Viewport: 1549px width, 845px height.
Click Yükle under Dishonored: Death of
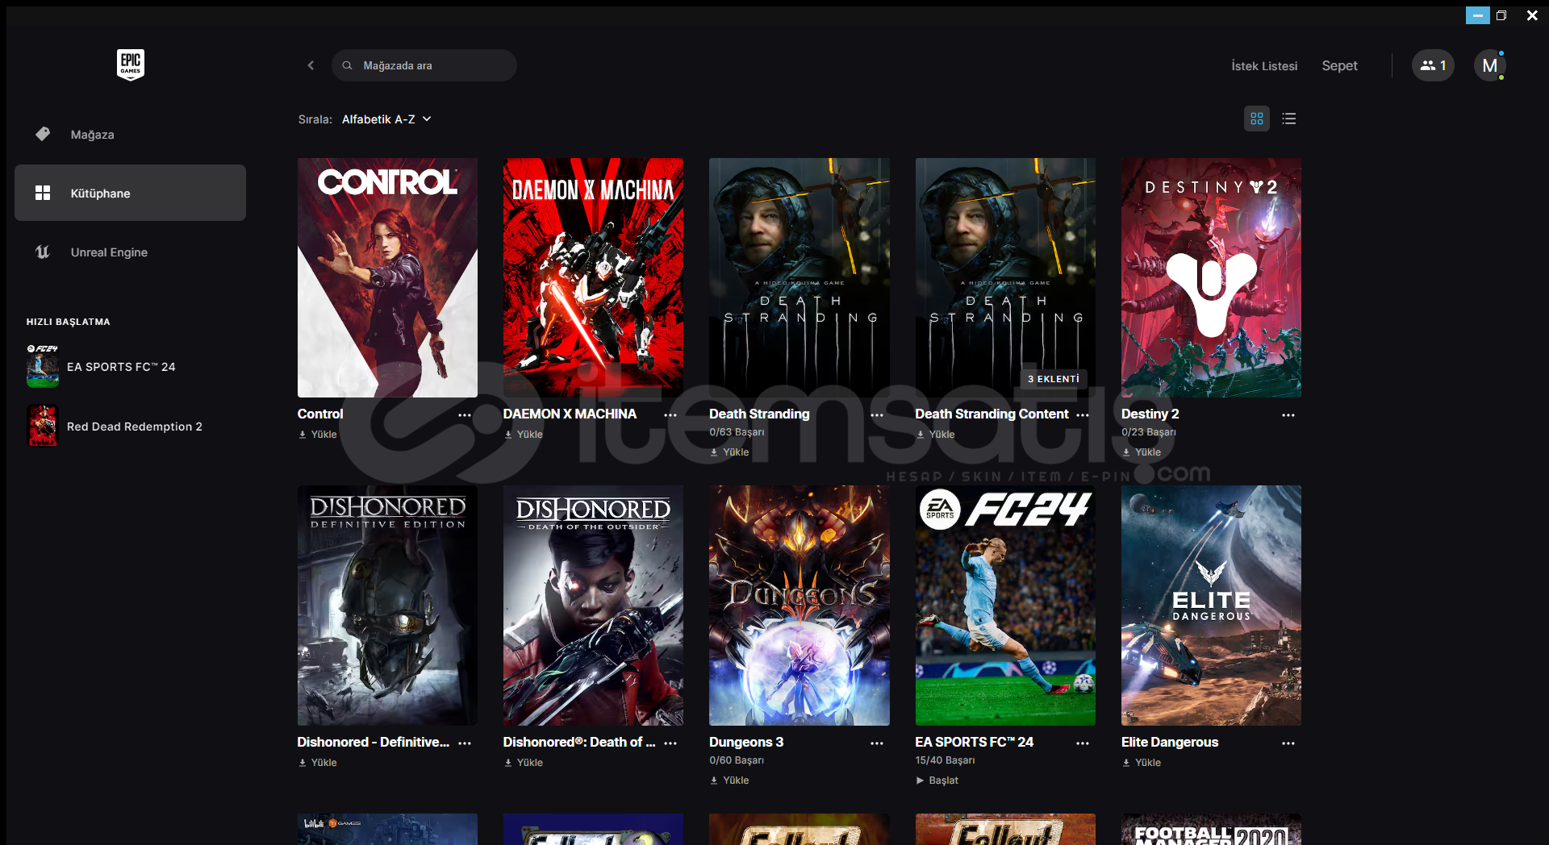click(524, 763)
